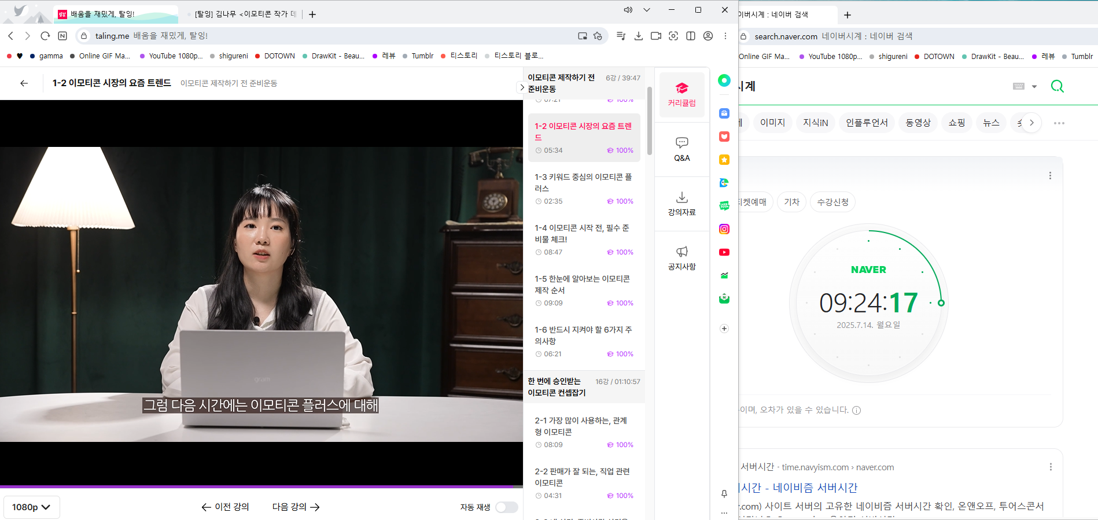Open the Naver home button in toolbar

click(x=62, y=36)
